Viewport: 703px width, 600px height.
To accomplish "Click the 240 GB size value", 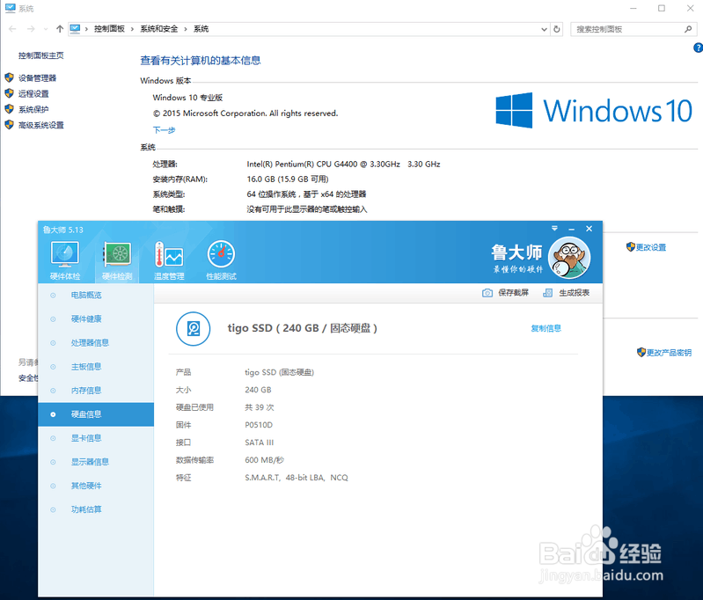I will 258,390.
